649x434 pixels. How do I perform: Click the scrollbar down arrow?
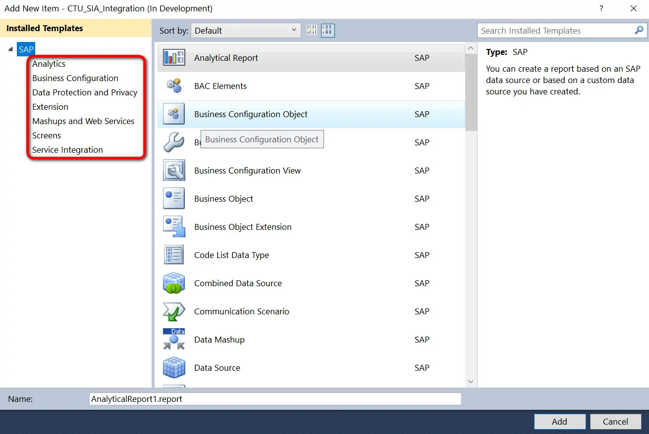pyautogui.click(x=471, y=382)
